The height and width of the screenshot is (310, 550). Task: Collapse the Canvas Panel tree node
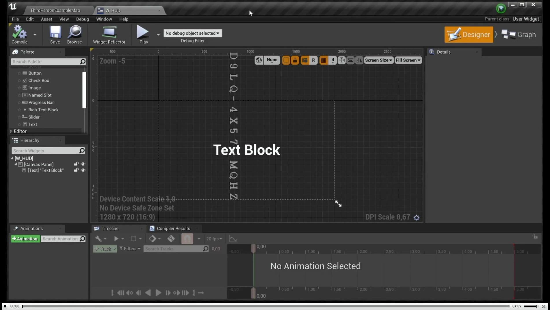[16, 164]
